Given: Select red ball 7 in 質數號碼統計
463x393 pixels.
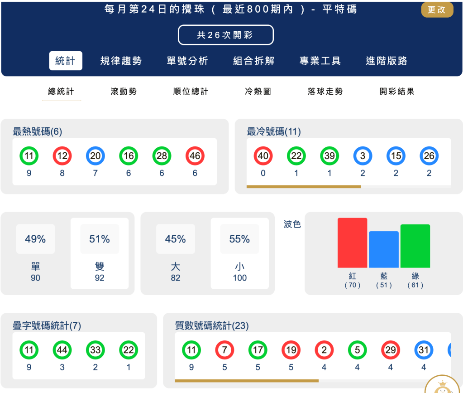Looking at the screenshot, I should 224,350.
